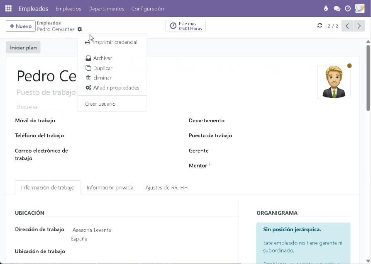371x264 pixels.
Task: Click the refresh arrows icon beside 2 / 2
Action: 320,26
